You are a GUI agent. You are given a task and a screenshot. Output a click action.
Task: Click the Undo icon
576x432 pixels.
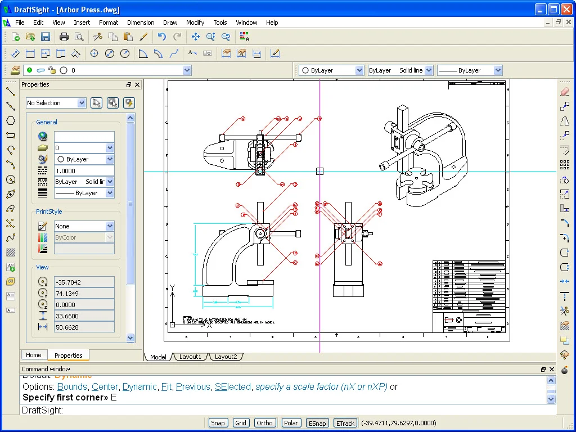click(163, 37)
